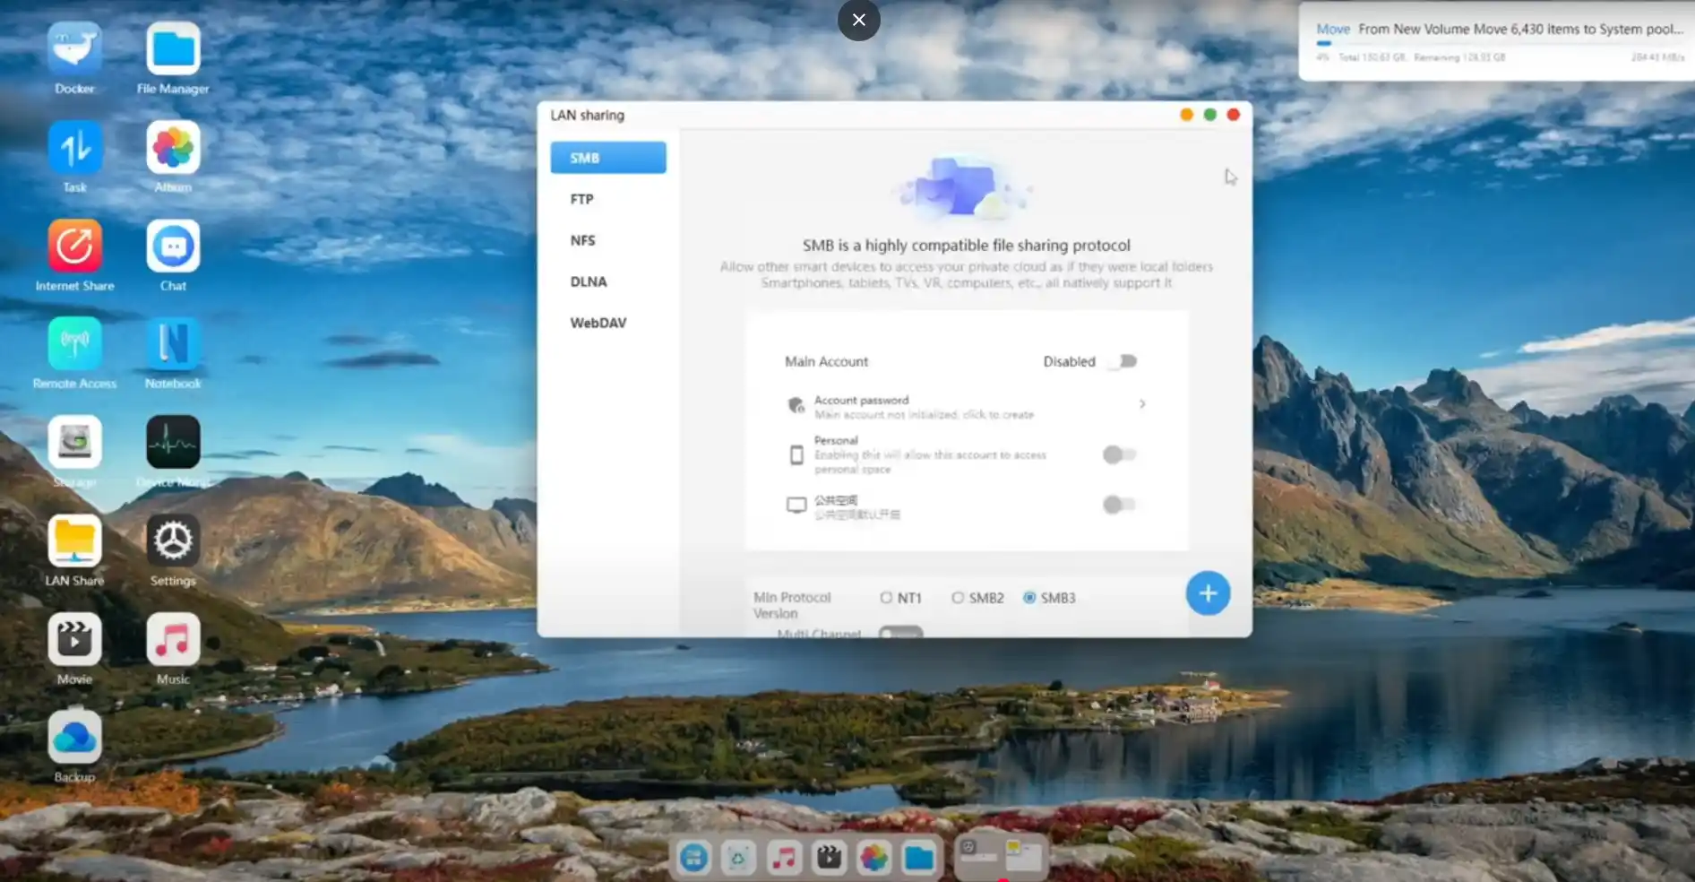The width and height of the screenshot is (1695, 882).
Task: Open the Docker desktop app
Action: [x=74, y=49]
